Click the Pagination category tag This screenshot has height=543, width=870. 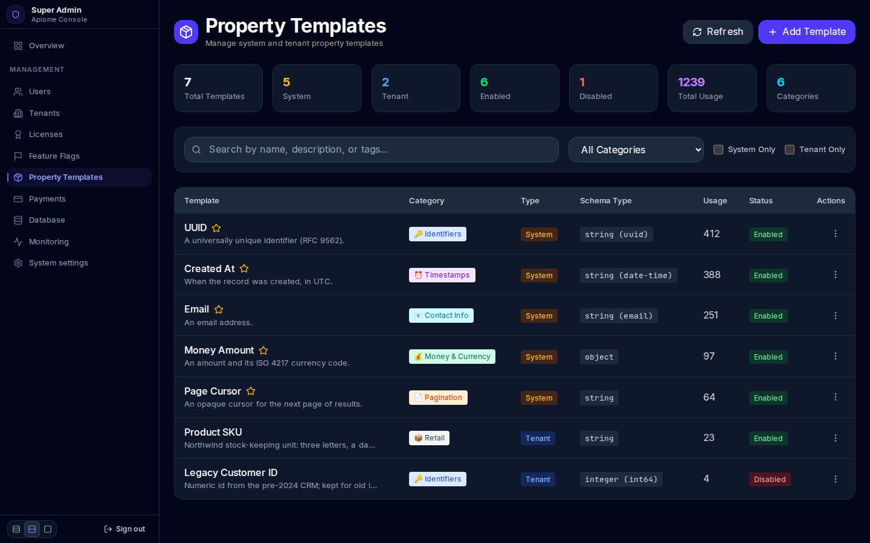coord(438,398)
